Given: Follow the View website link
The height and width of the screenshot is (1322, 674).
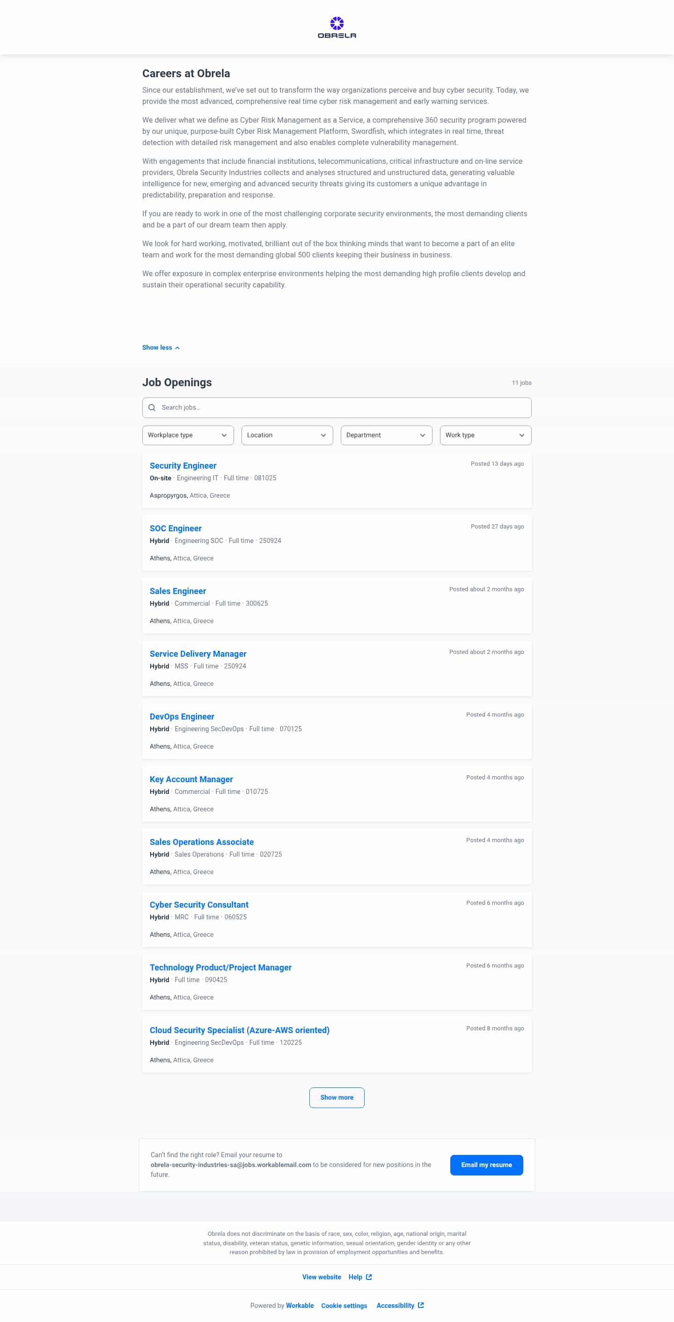Looking at the screenshot, I should (322, 1277).
